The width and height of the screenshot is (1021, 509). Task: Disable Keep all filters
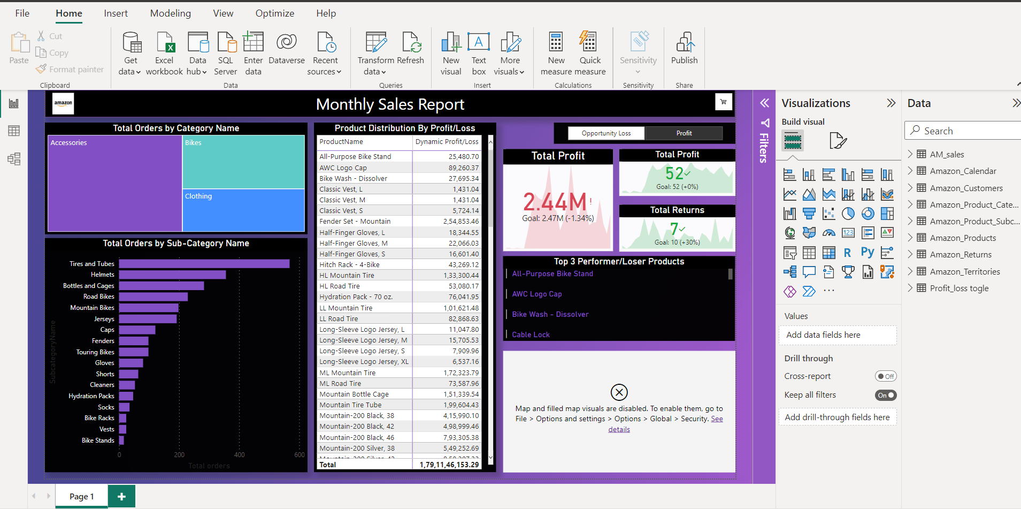pos(886,395)
